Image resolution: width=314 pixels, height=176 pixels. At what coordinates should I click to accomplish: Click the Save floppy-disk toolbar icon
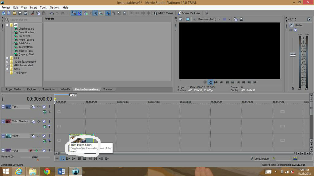(20, 13)
